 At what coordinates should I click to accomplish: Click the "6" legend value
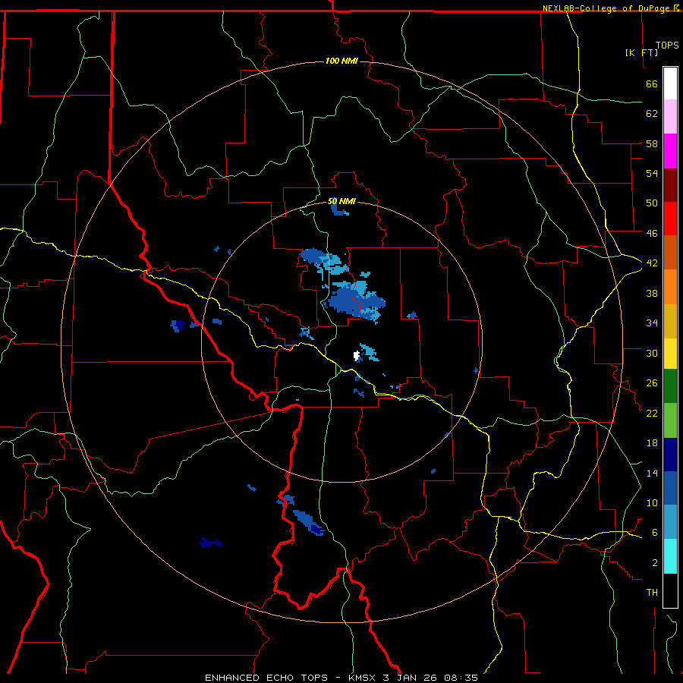(655, 533)
